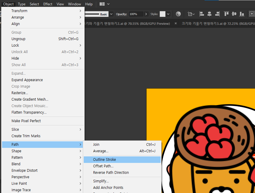Open the Basic brush definition dropdown
Screen dimensions: 255x193
[111, 14]
